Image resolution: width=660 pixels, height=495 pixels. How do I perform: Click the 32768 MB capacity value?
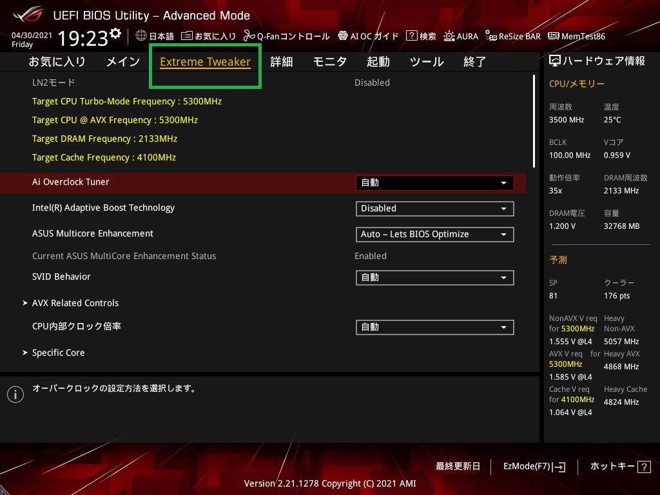(x=621, y=226)
